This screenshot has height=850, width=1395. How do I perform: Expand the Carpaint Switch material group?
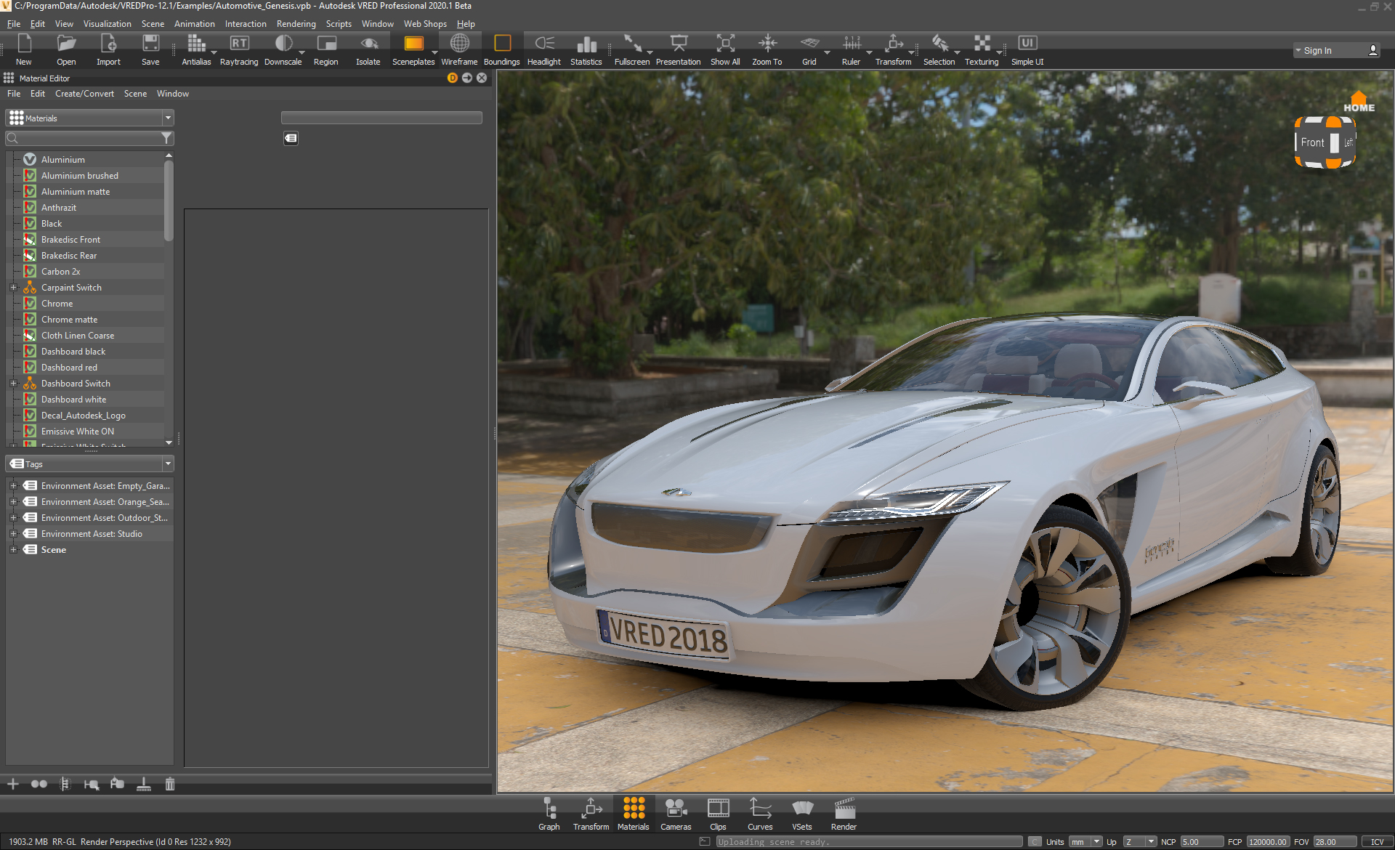(14, 287)
